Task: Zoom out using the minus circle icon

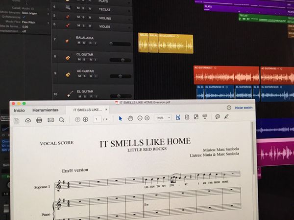Action: [140, 118]
